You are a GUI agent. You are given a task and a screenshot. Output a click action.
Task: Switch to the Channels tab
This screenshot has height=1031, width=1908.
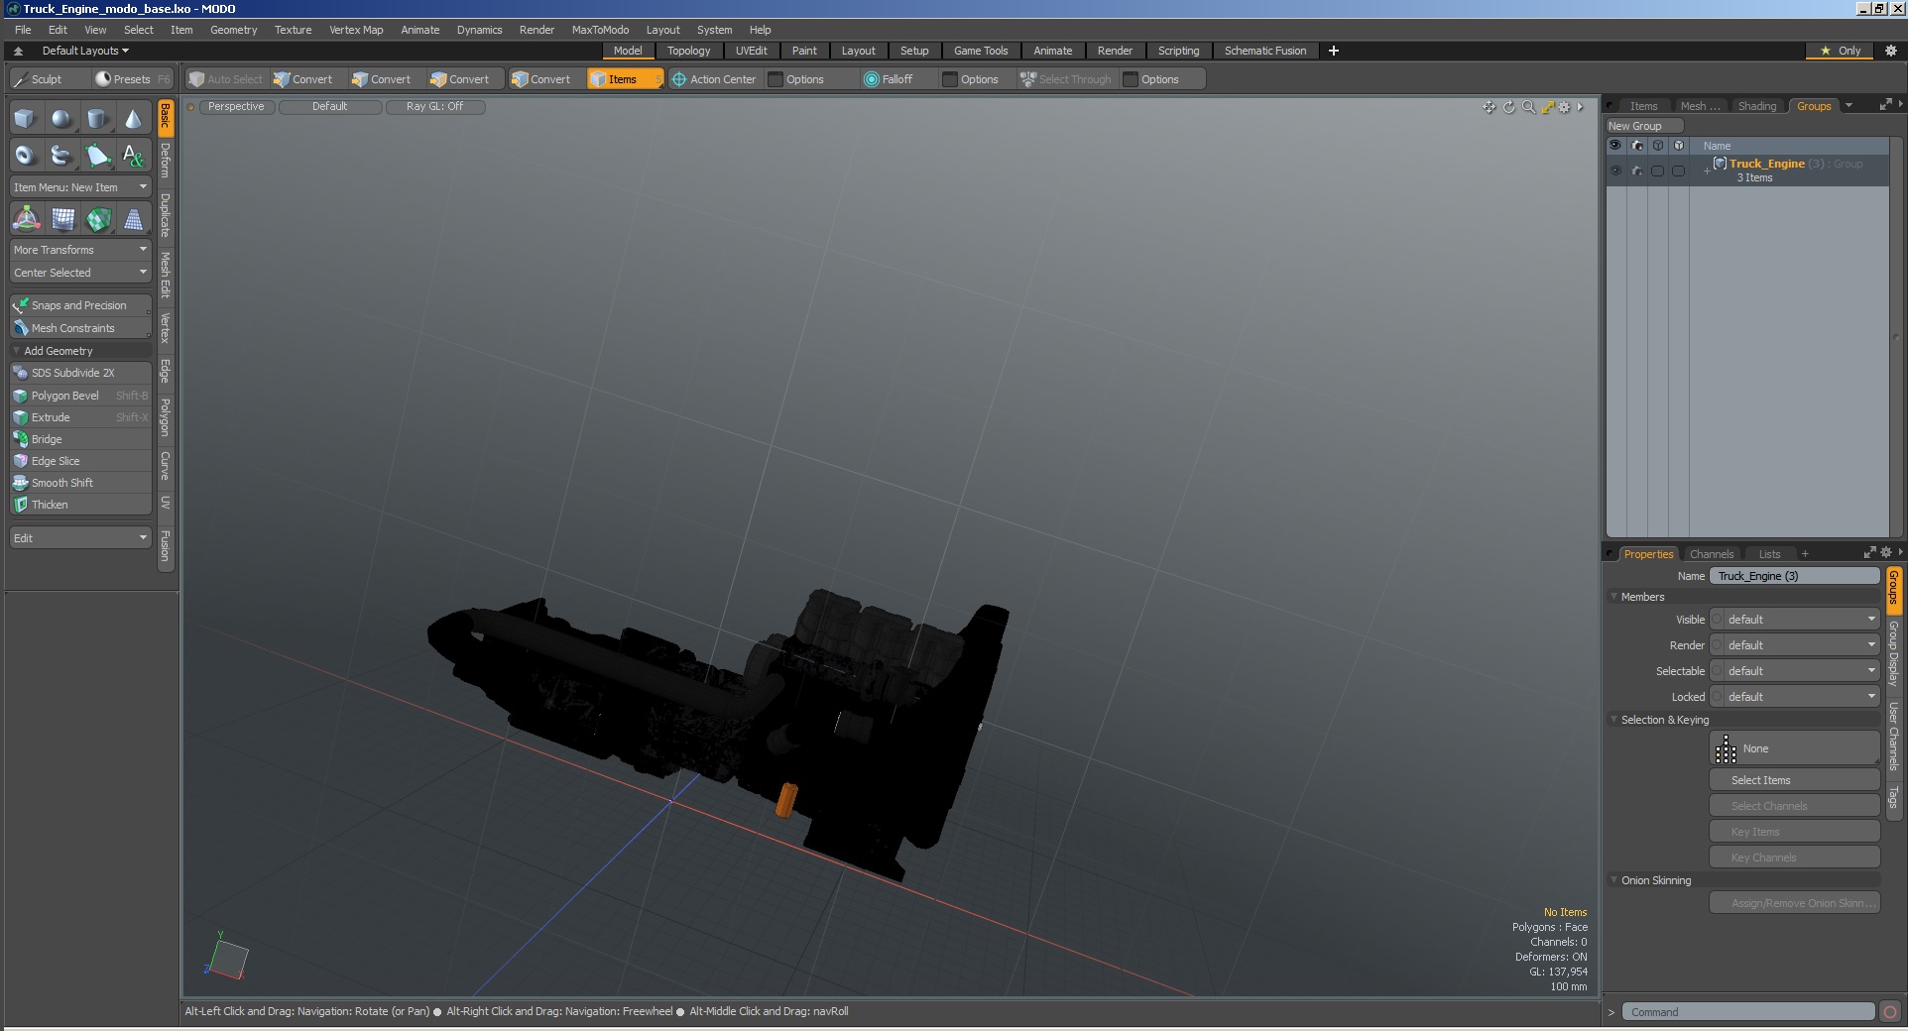click(1711, 554)
